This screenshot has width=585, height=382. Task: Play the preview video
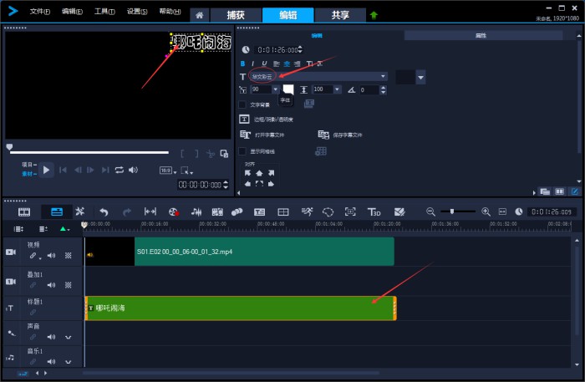pos(46,170)
